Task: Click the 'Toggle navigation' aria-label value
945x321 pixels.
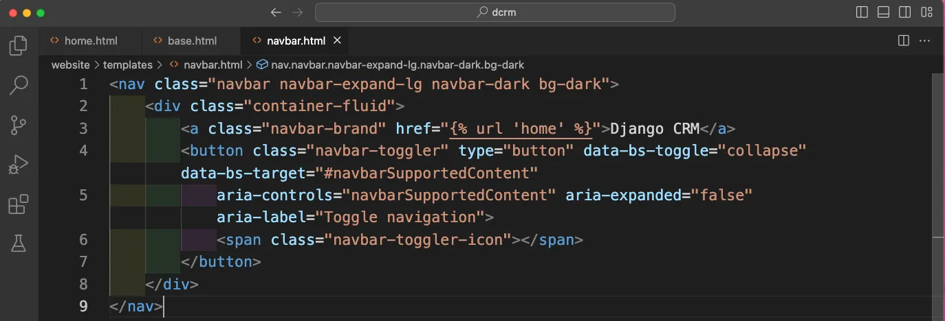Action: (x=400, y=217)
